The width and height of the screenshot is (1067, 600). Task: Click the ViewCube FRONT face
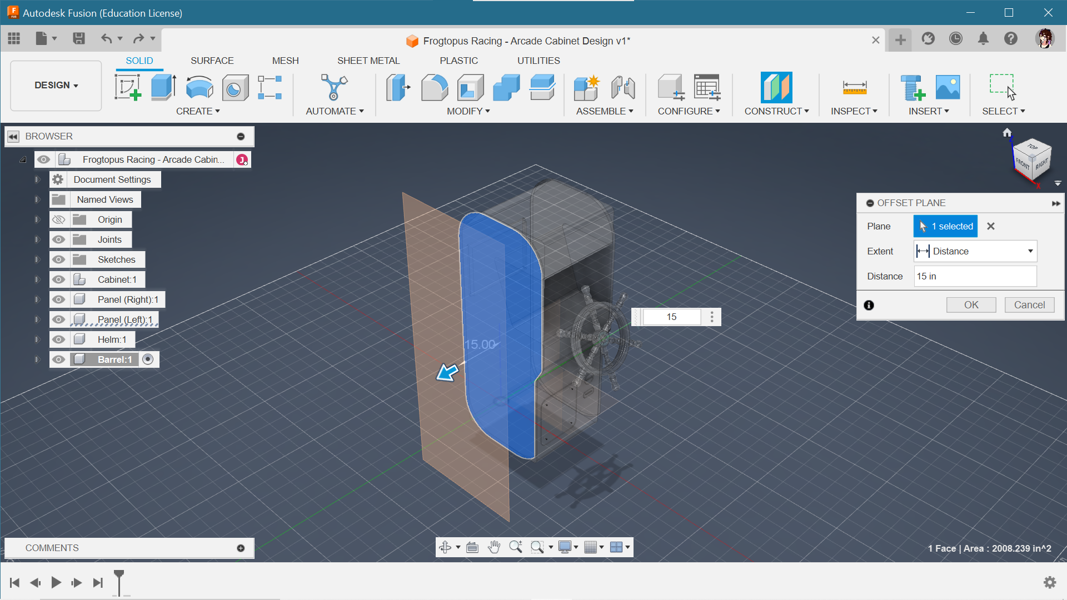[1022, 163]
